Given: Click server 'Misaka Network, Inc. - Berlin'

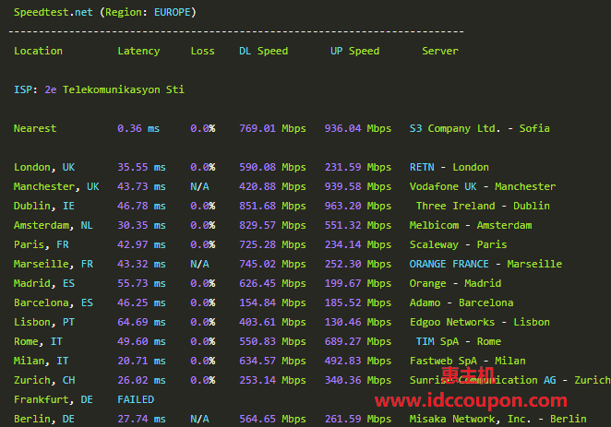Looking at the screenshot, I should [497, 419].
